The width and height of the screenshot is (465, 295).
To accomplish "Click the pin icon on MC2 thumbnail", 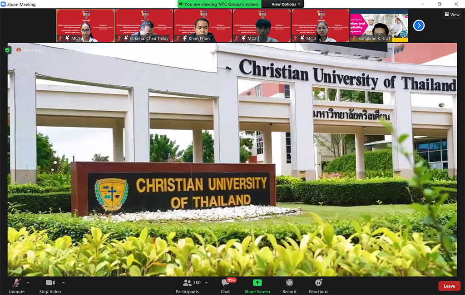I will tap(243, 38).
